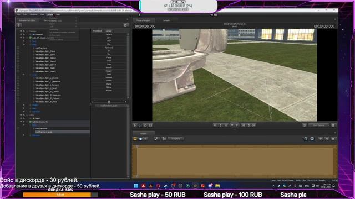This screenshot has height=199, width=355.
Task: Open the View menu
Action: click(42, 15)
